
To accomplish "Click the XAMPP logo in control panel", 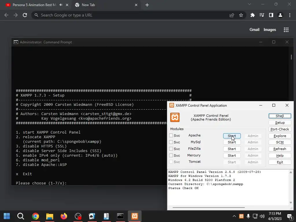I will coord(175,117).
